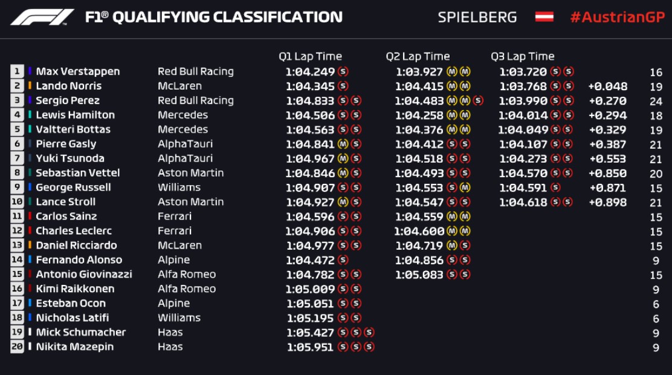672x375 pixels.
Task: Click the soft tyre icon in Vettel's Q3
Action: 555,173
